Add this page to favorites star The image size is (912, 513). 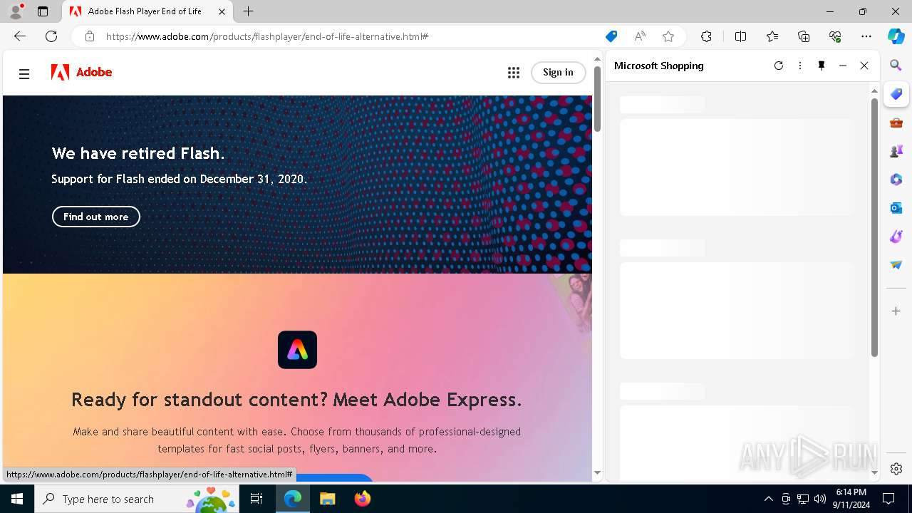coord(668,36)
